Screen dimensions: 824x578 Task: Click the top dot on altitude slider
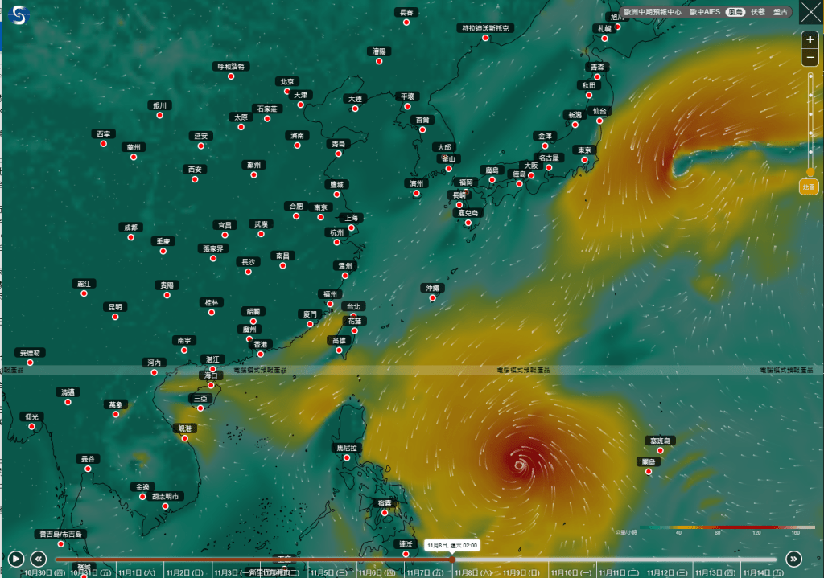coord(810,76)
